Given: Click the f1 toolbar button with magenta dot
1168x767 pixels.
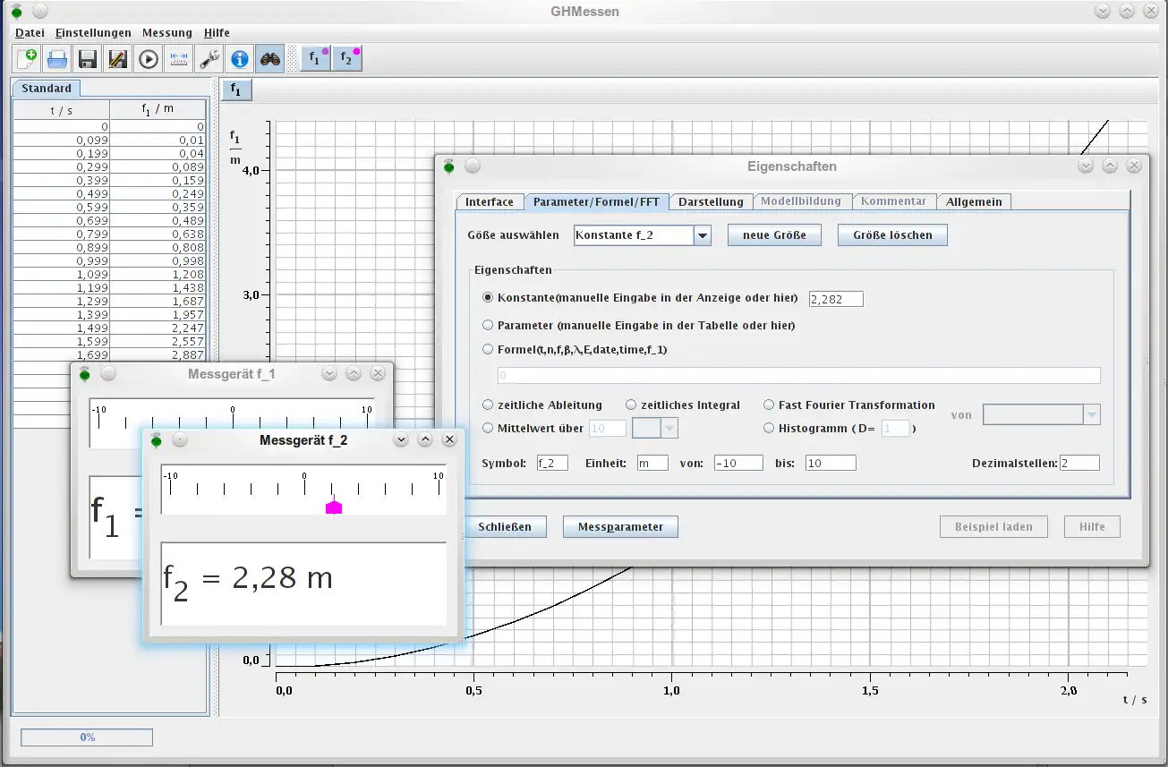Looking at the screenshot, I should 317,58.
